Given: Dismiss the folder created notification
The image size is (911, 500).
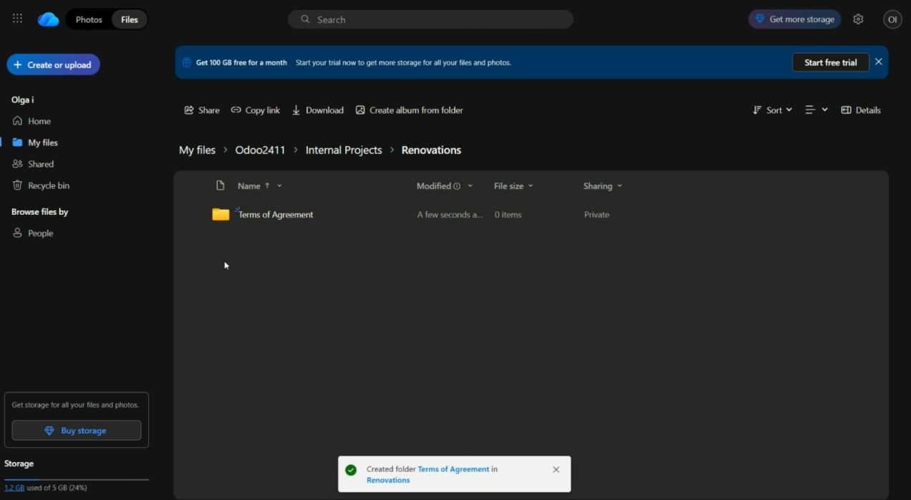Looking at the screenshot, I should [556, 469].
